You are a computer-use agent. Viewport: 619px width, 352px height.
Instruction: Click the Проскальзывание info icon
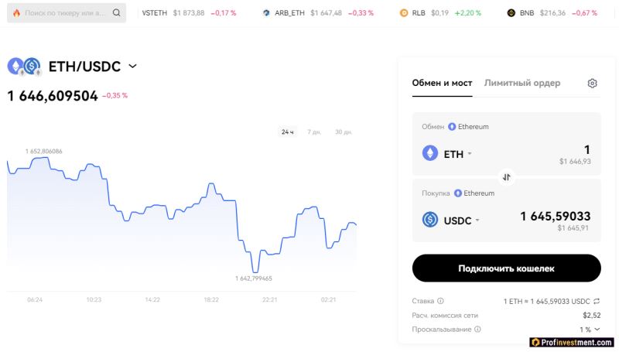point(477,329)
